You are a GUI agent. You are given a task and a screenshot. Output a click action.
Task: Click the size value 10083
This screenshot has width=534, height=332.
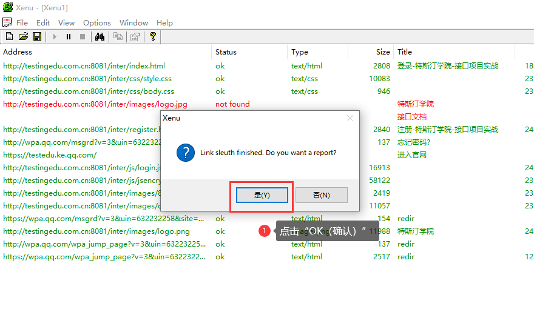click(379, 79)
